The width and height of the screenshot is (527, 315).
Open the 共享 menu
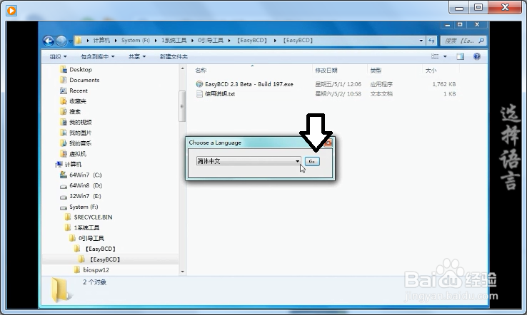137,57
